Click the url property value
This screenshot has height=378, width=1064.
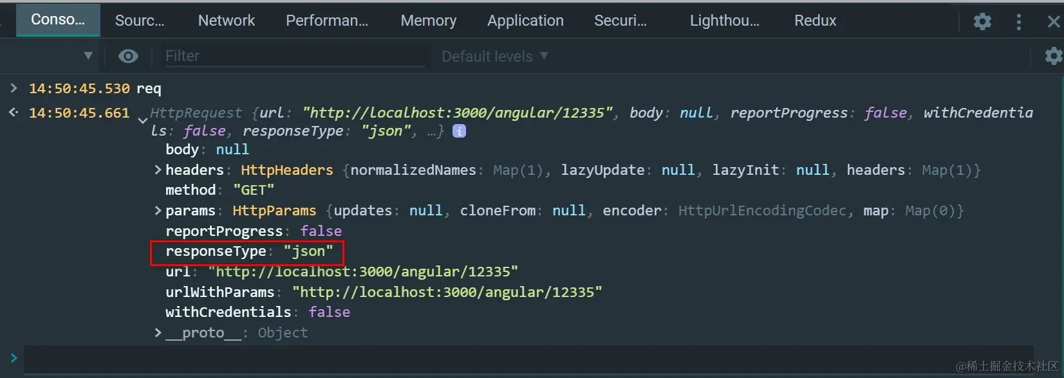click(x=363, y=271)
